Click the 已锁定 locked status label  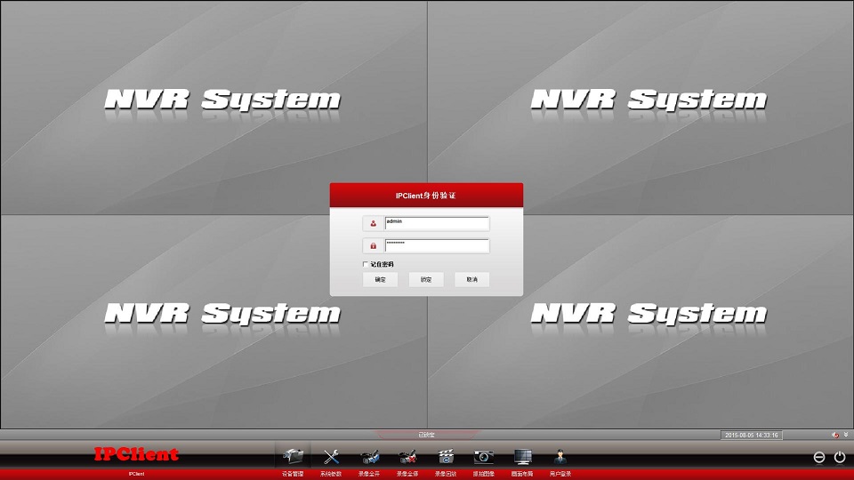(x=426, y=435)
